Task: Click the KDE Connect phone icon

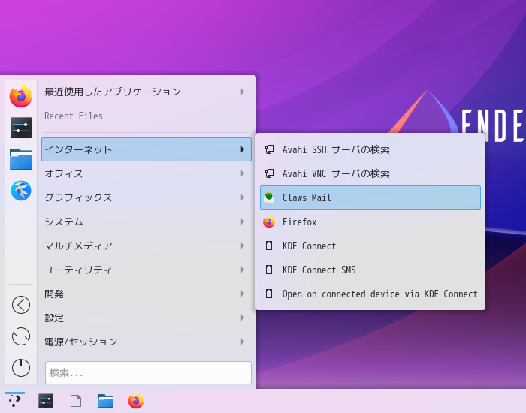Action: click(x=269, y=246)
